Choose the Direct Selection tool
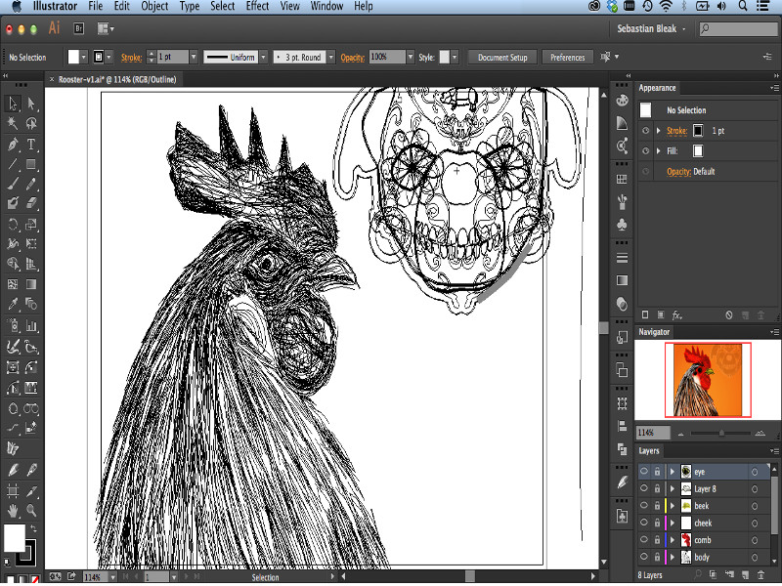Screen dimensions: 782x586 (x=32, y=103)
